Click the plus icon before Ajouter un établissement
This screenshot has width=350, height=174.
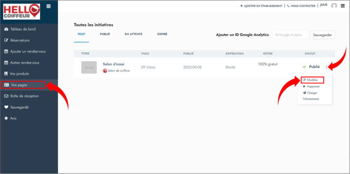tap(241, 6)
